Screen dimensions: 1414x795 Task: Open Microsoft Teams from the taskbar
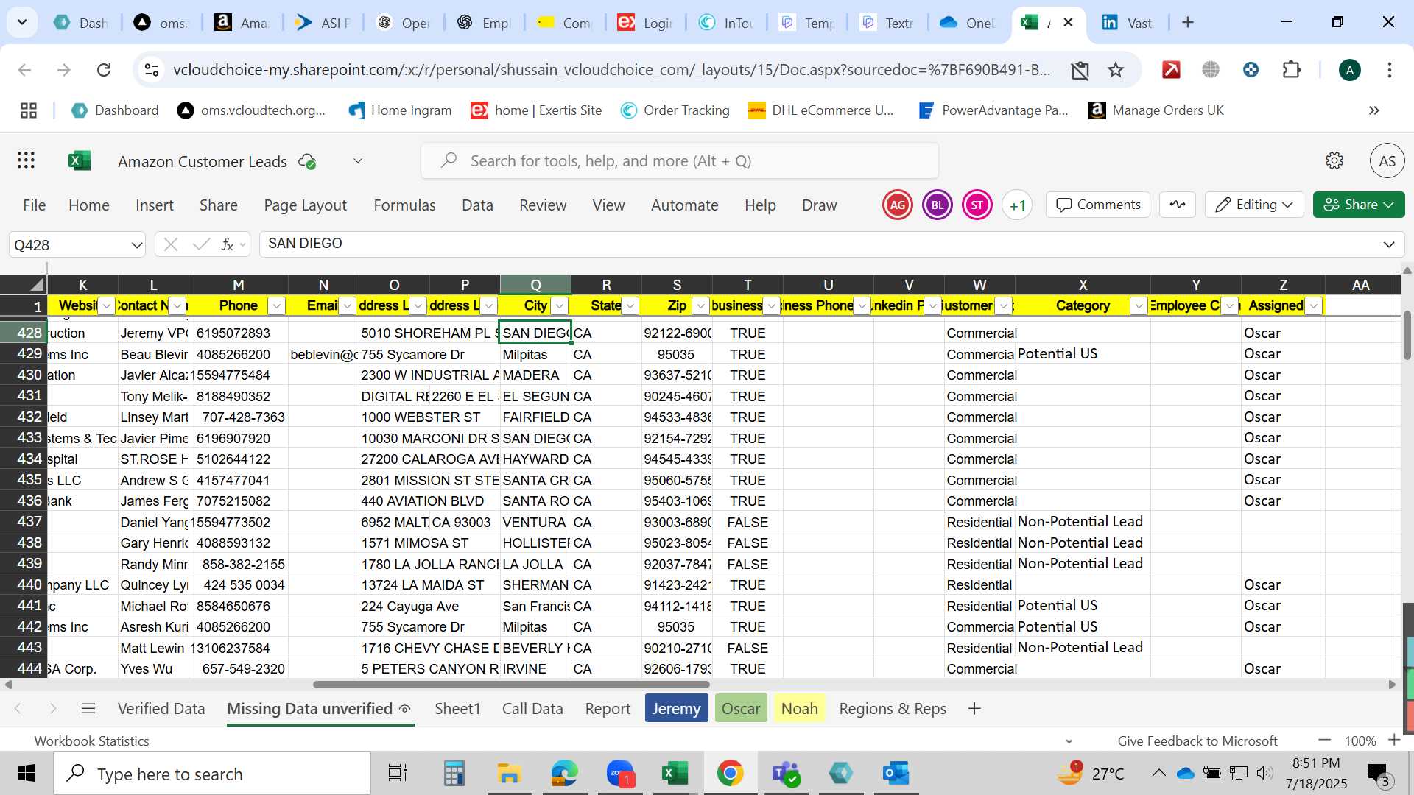[786, 774]
